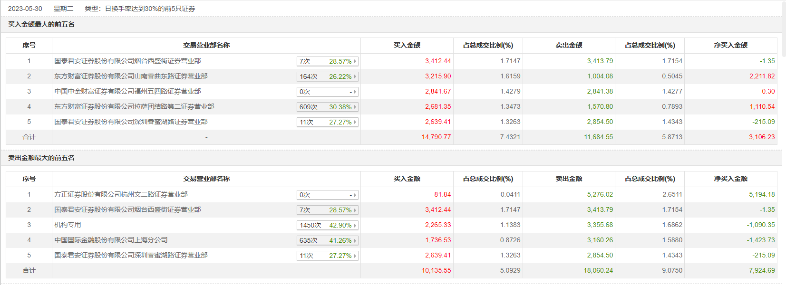Open the 中国国际金融上海分公司 link

[x=111, y=240]
